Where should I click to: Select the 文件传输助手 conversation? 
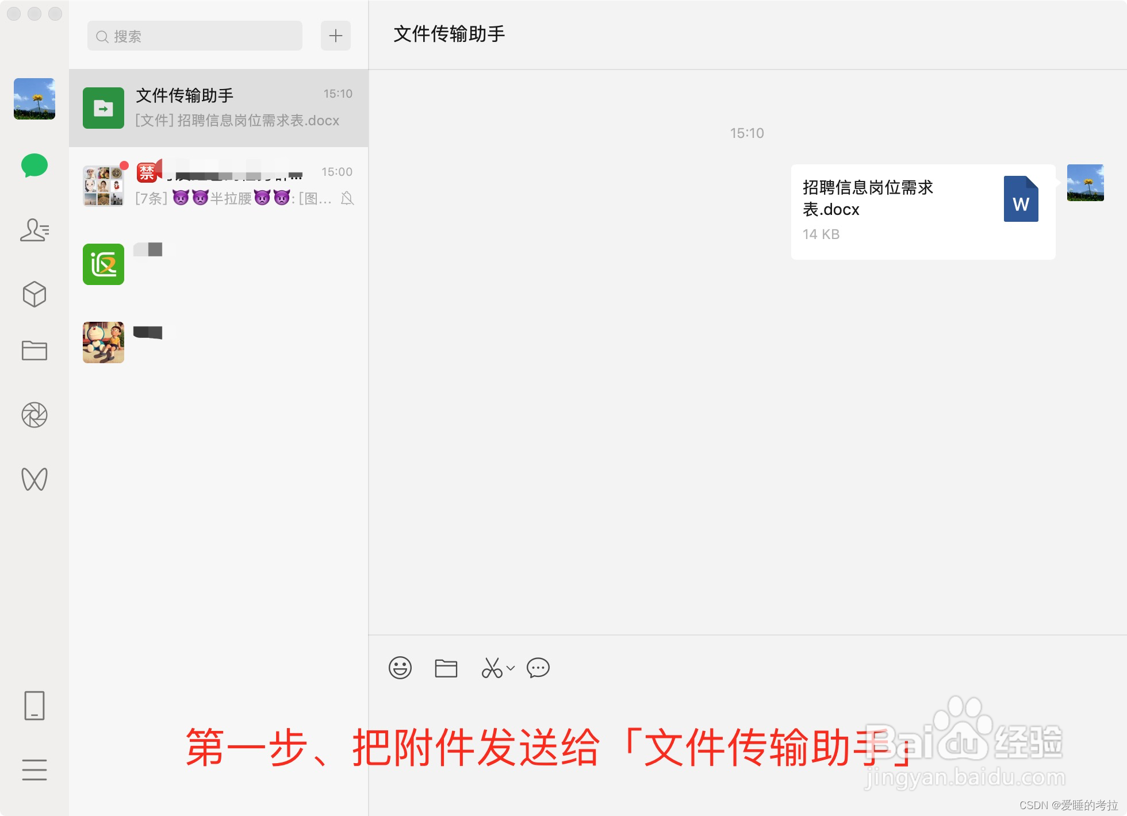[x=218, y=108]
